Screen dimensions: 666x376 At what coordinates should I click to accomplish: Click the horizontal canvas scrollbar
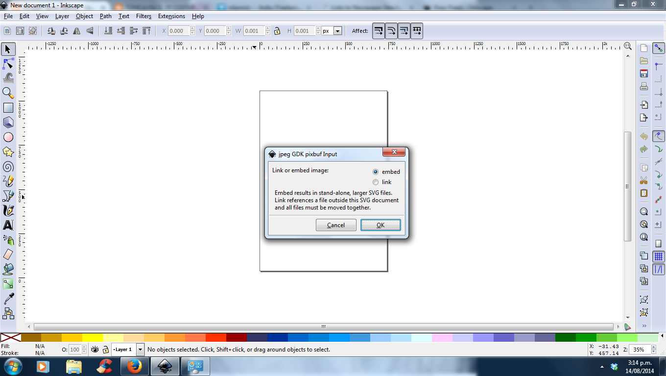[324, 327]
